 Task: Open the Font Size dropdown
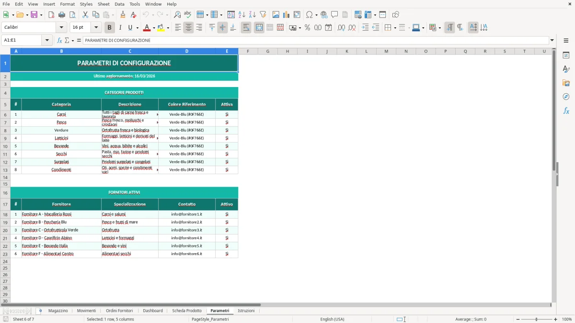point(96,28)
